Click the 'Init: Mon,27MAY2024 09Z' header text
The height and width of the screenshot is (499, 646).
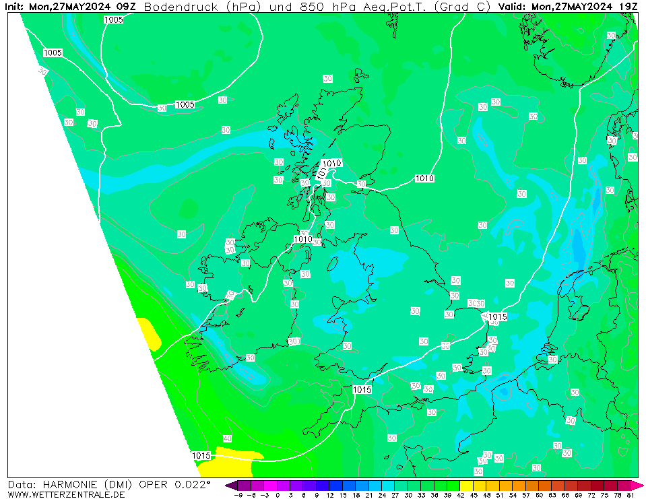tap(70, 7)
